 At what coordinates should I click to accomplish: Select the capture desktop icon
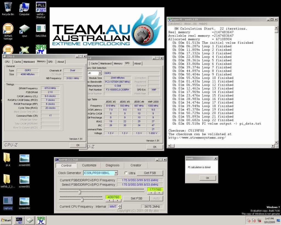pyautogui.click(x=8, y=203)
